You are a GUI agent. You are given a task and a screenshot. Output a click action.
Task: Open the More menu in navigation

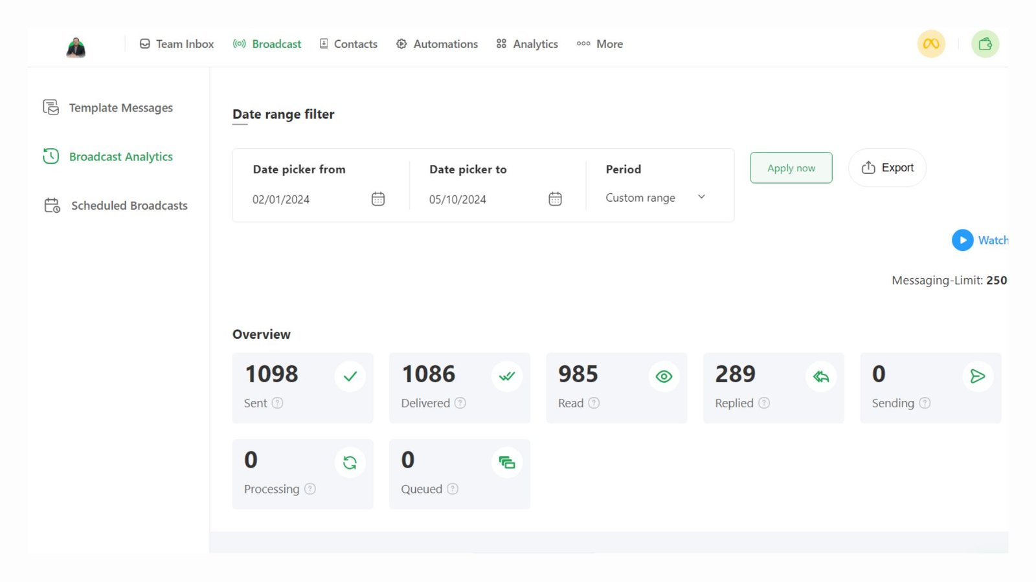600,44
